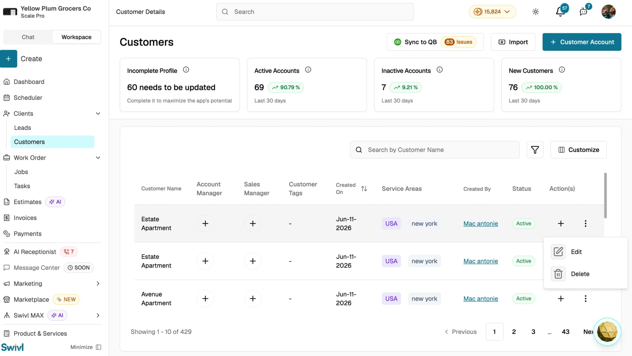Click the table vertical scrollbar
The height and width of the screenshot is (356, 632).
(605, 195)
